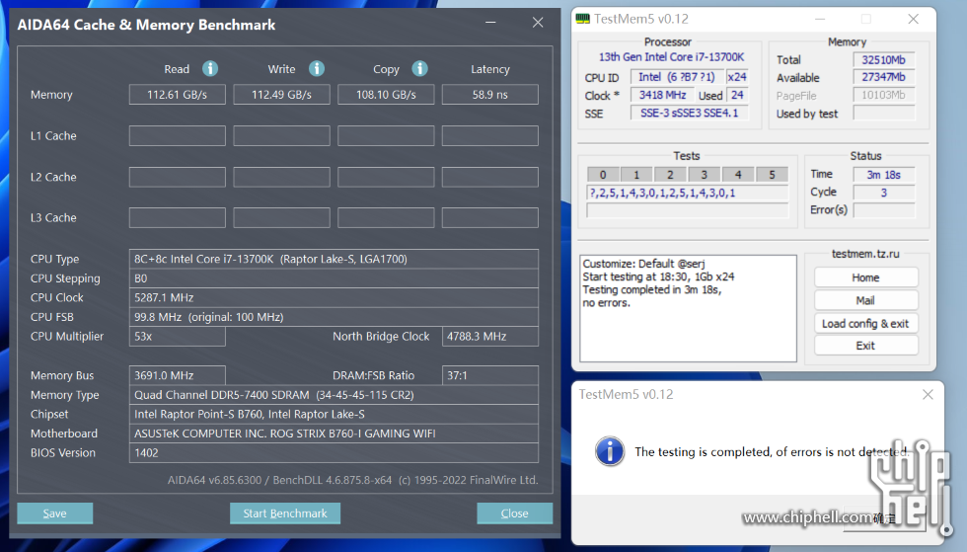
Task: Click the Read info icon in AIDA64
Action: click(x=210, y=68)
